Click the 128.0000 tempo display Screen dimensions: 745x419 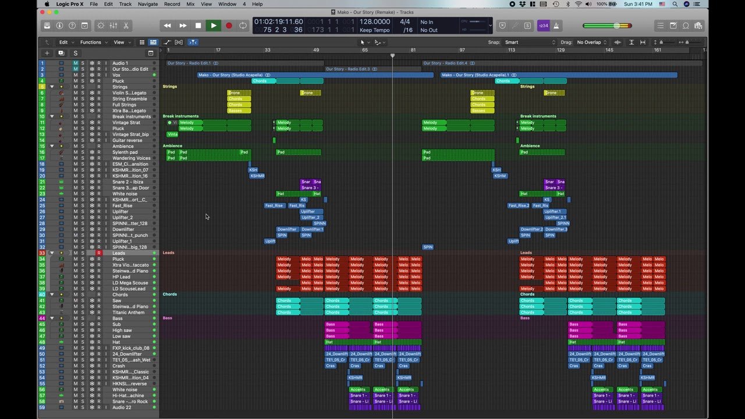375,22
